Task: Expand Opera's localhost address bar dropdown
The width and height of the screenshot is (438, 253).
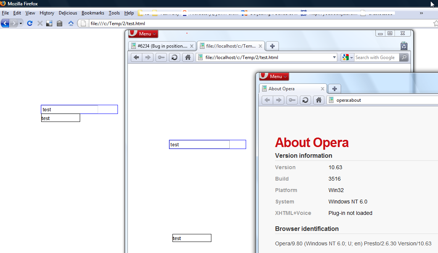Action: pyautogui.click(x=334, y=58)
